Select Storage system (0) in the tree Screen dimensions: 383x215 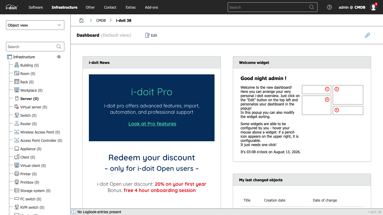click(35, 191)
